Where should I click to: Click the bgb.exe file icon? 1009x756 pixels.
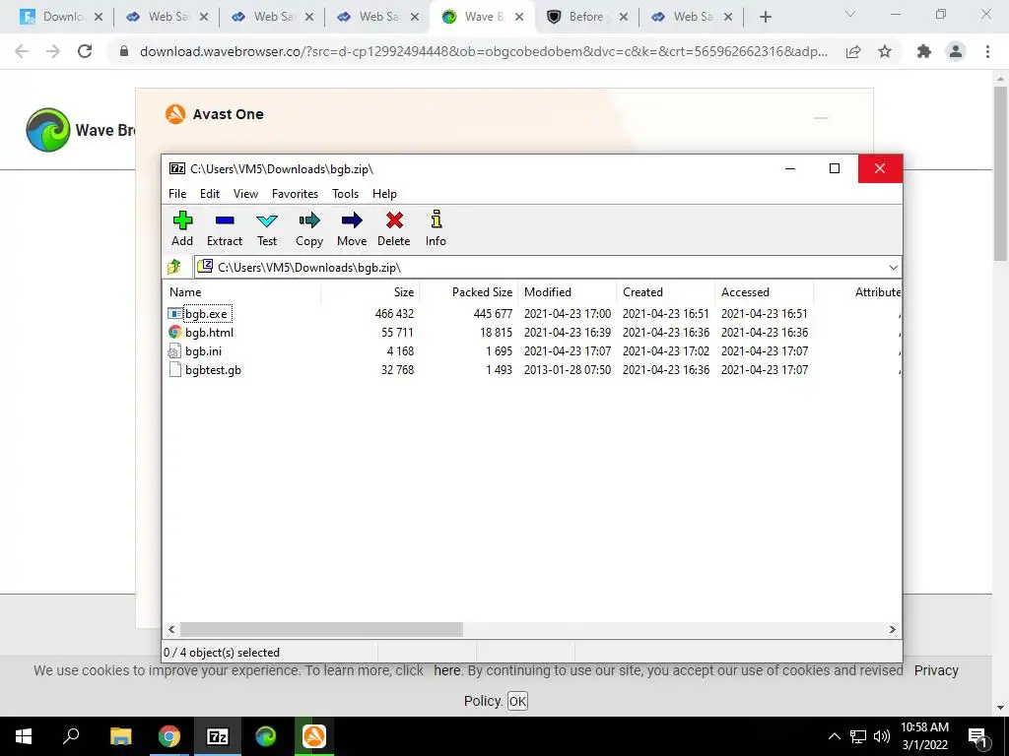tap(175, 314)
